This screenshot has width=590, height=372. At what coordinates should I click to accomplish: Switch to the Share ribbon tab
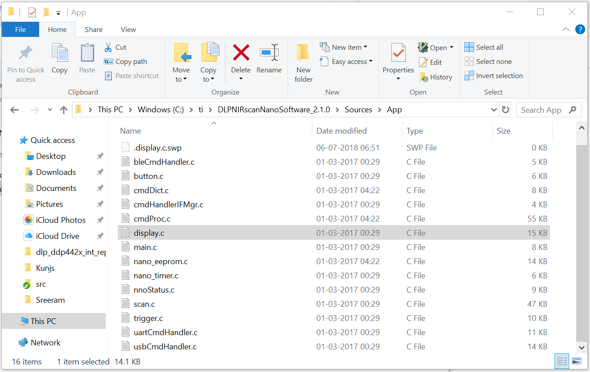click(94, 29)
